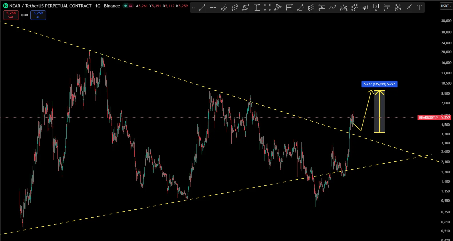Select the Triangle Pattern drawing tool
The width and height of the screenshot is (453, 241).
pyautogui.click(x=278, y=8)
